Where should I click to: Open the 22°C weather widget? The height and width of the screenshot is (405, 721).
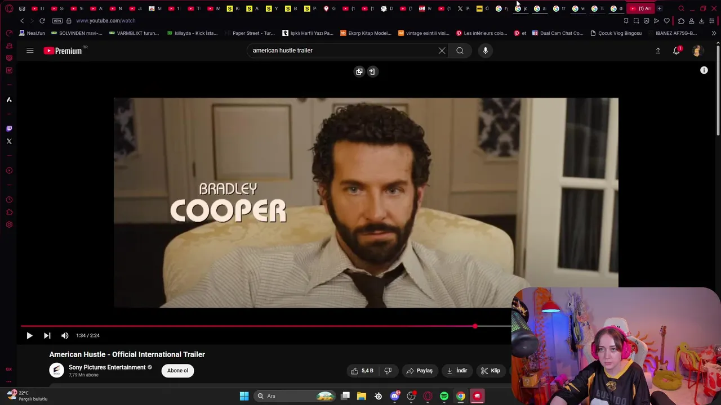27,395
